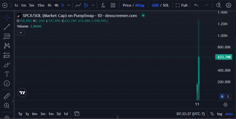236x119 pixels.
Task: Click the green market status dot
Action: pyautogui.click(x=143, y=15)
